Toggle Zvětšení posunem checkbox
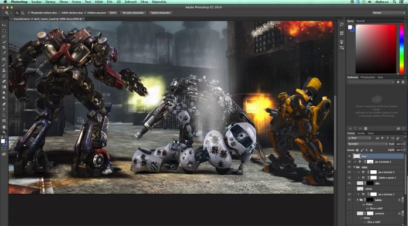This screenshot has height=226, width=408. (x=85, y=13)
